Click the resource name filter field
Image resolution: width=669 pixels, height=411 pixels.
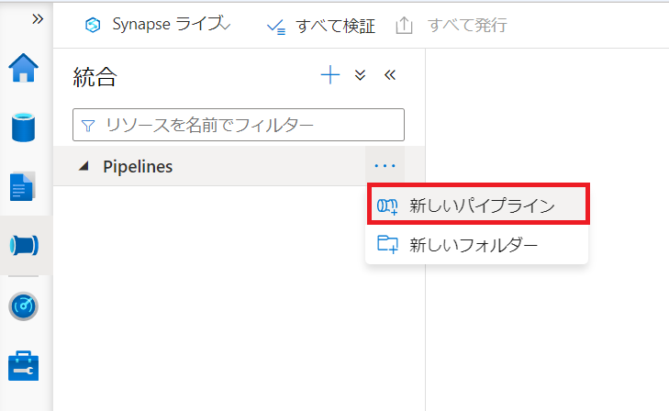click(x=248, y=125)
